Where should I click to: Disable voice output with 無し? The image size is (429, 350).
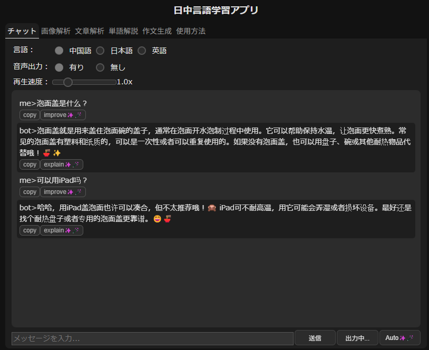click(x=101, y=67)
